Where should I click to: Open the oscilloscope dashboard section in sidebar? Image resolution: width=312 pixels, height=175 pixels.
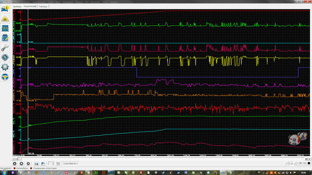5,29
